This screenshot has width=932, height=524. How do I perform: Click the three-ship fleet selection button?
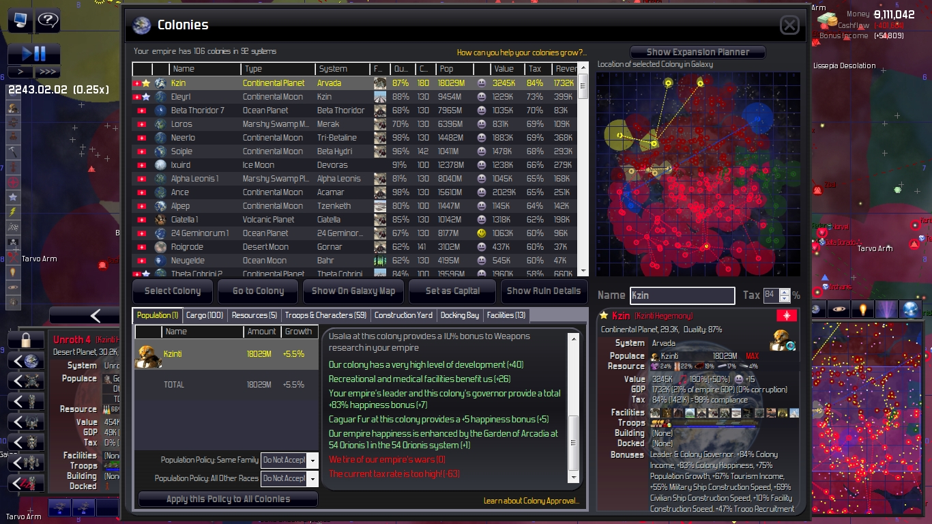[27, 463]
